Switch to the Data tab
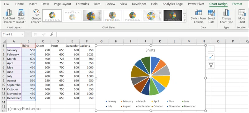Viewport: 249px width, 113px height. [x=97, y=4]
